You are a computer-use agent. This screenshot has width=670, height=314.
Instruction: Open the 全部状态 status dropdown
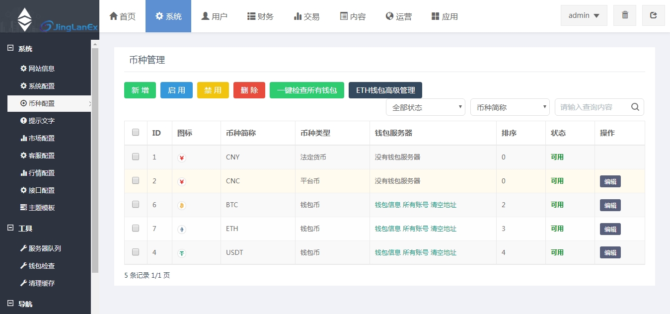pyautogui.click(x=425, y=107)
